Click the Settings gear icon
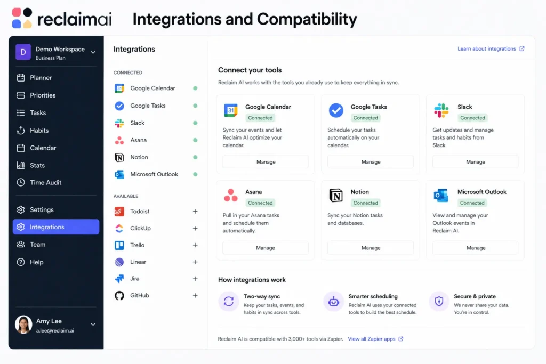This screenshot has width=546, height=364. [21, 209]
